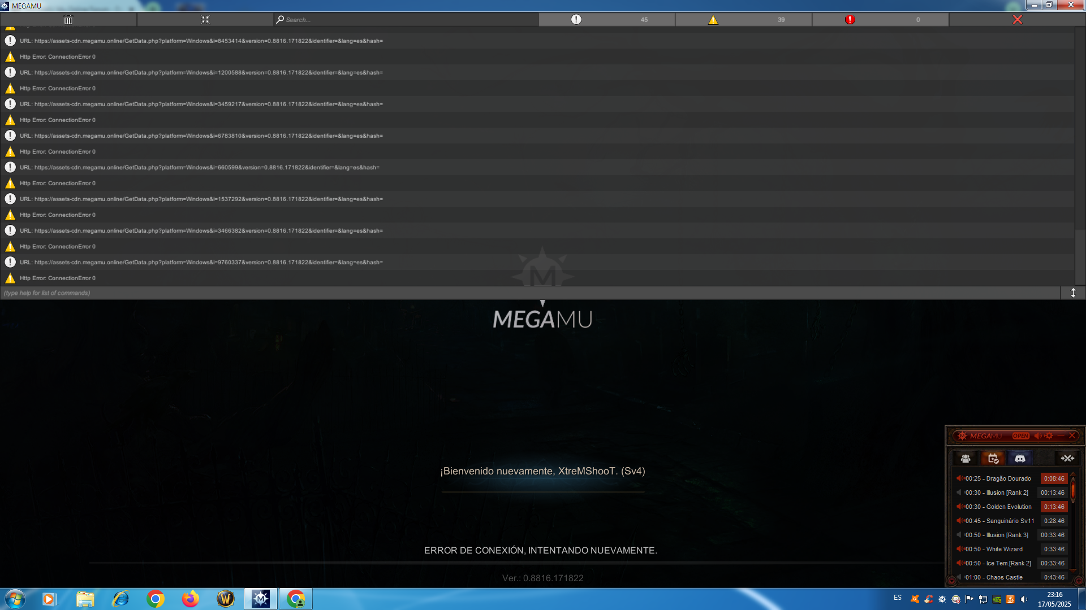Open system volume tray icon
This screenshot has width=1086, height=610.
pyautogui.click(x=1024, y=599)
